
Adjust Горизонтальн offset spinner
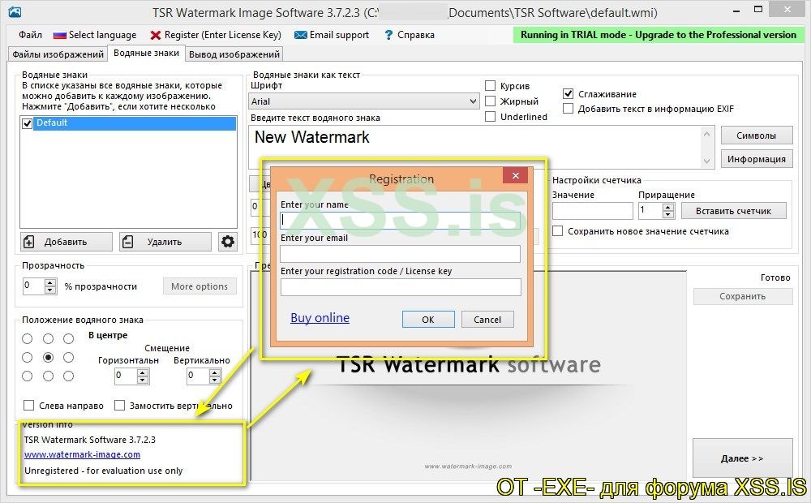point(143,376)
